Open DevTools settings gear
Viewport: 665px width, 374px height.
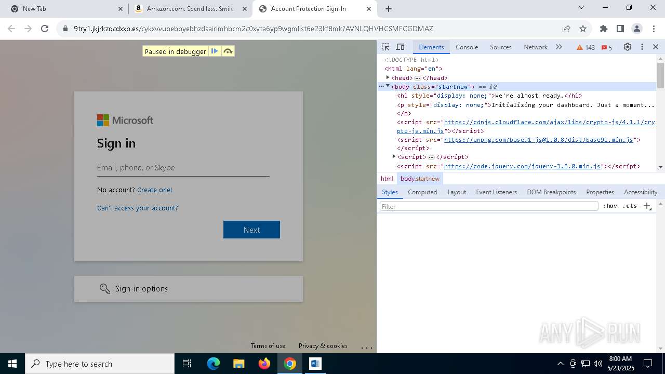pyautogui.click(x=628, y=47)
